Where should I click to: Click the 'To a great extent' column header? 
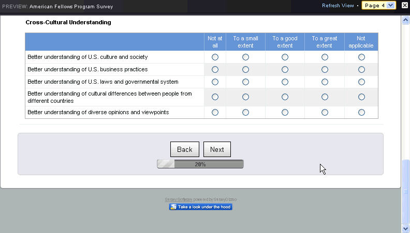(325, 42)
